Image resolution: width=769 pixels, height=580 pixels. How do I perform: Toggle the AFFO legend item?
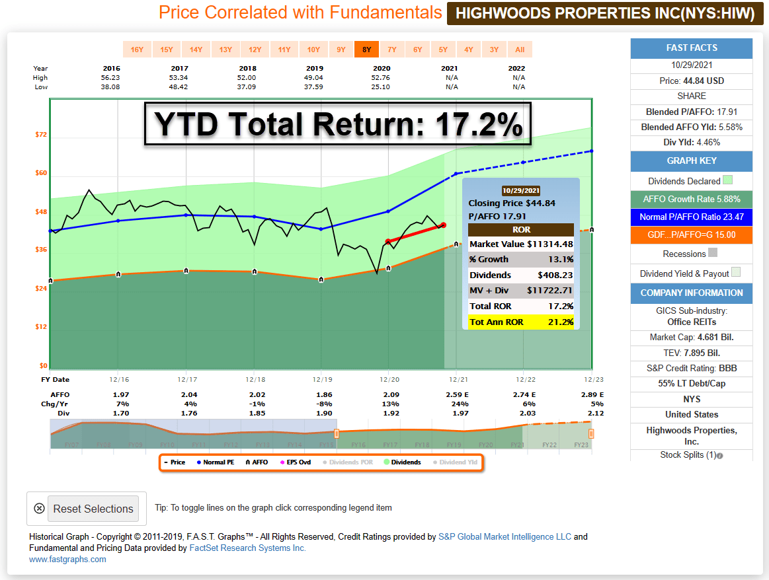(x=257, y=462)
